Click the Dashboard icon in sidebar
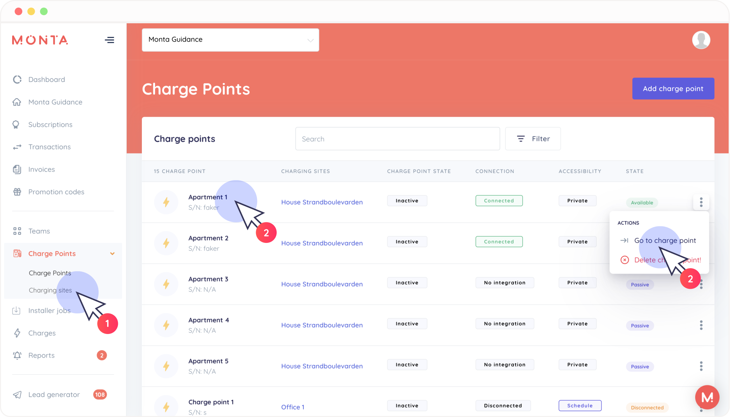 click(x=17, y=79)
